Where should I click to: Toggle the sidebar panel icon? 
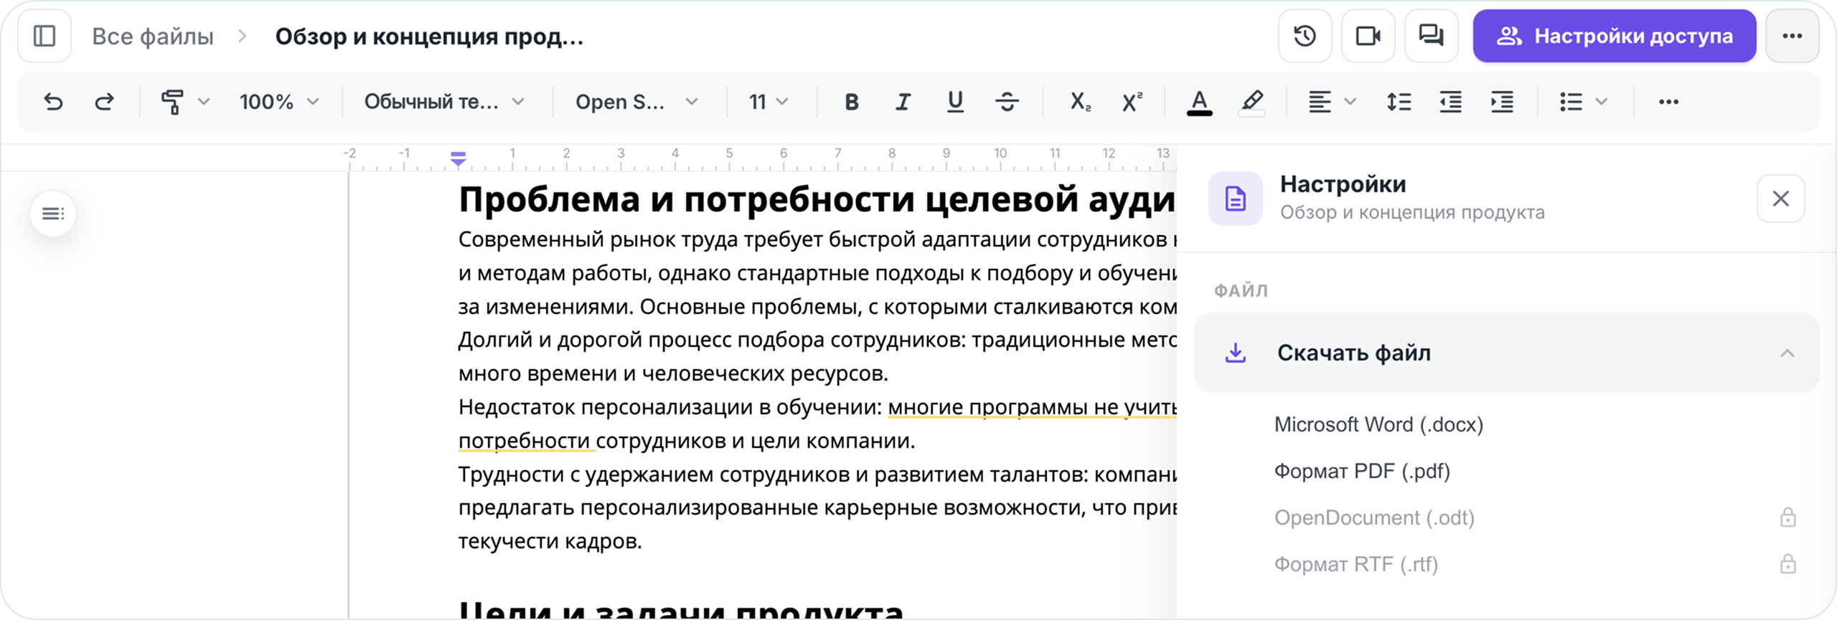click(x=44, y=36)
